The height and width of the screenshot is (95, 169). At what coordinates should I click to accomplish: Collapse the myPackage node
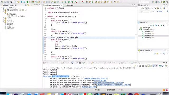click(6, 14)
